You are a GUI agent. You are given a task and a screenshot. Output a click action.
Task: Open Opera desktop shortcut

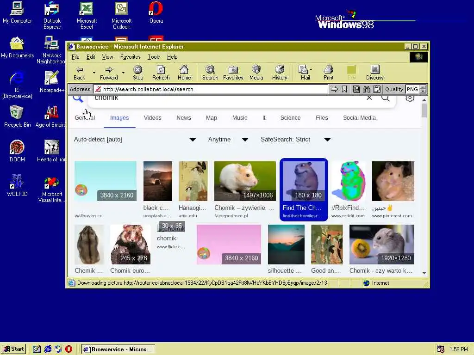click(x=156, y=12)
